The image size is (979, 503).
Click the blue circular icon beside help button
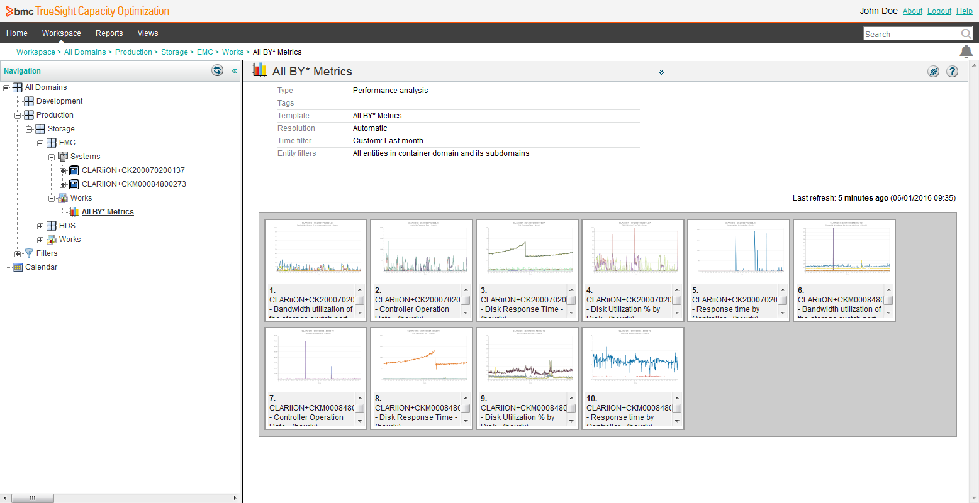click(x=934, y=72)
